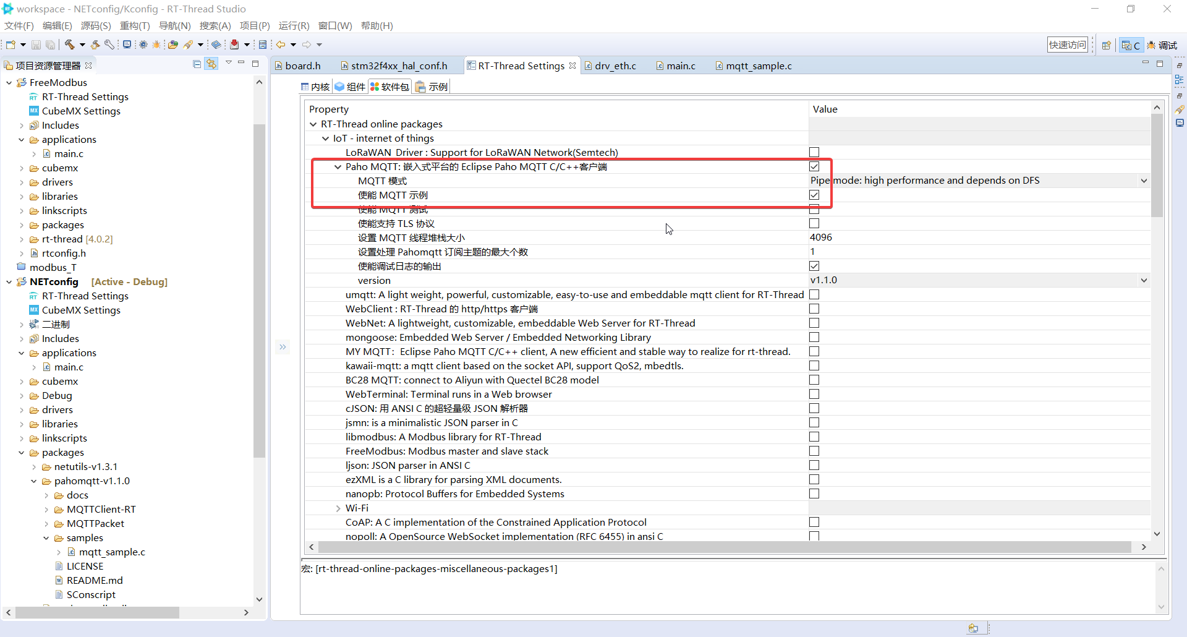Collapse IoT - internet of things node
The image size is (1187, 637).
pos(326,139)
